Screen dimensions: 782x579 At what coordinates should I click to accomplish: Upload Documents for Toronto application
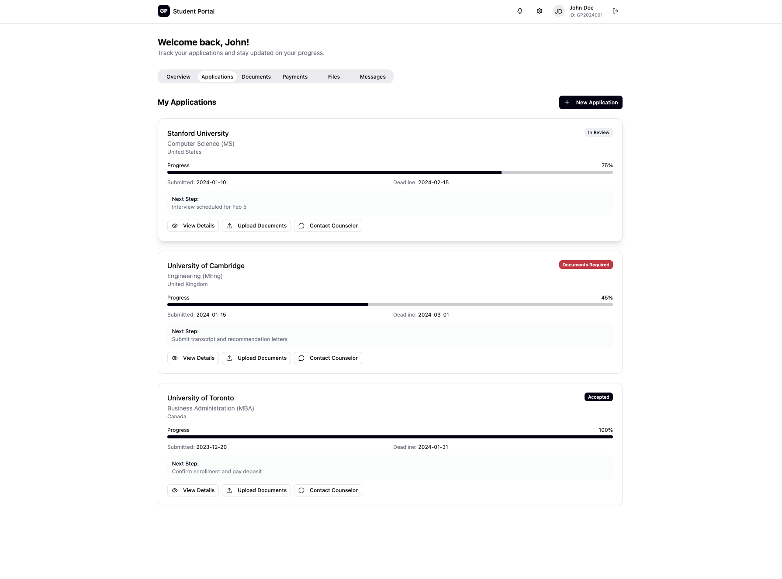coord(256,490)
